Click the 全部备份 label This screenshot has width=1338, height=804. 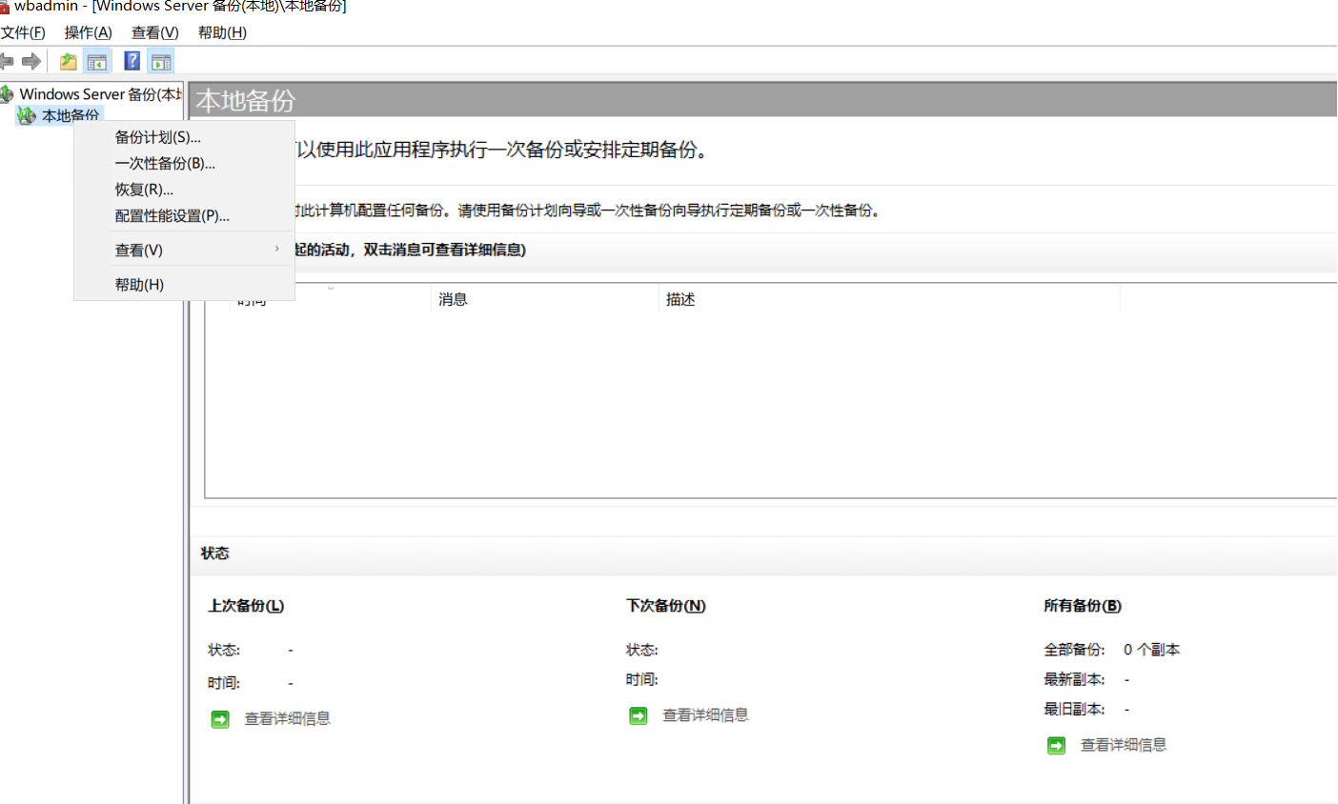tap(1074, 650)
